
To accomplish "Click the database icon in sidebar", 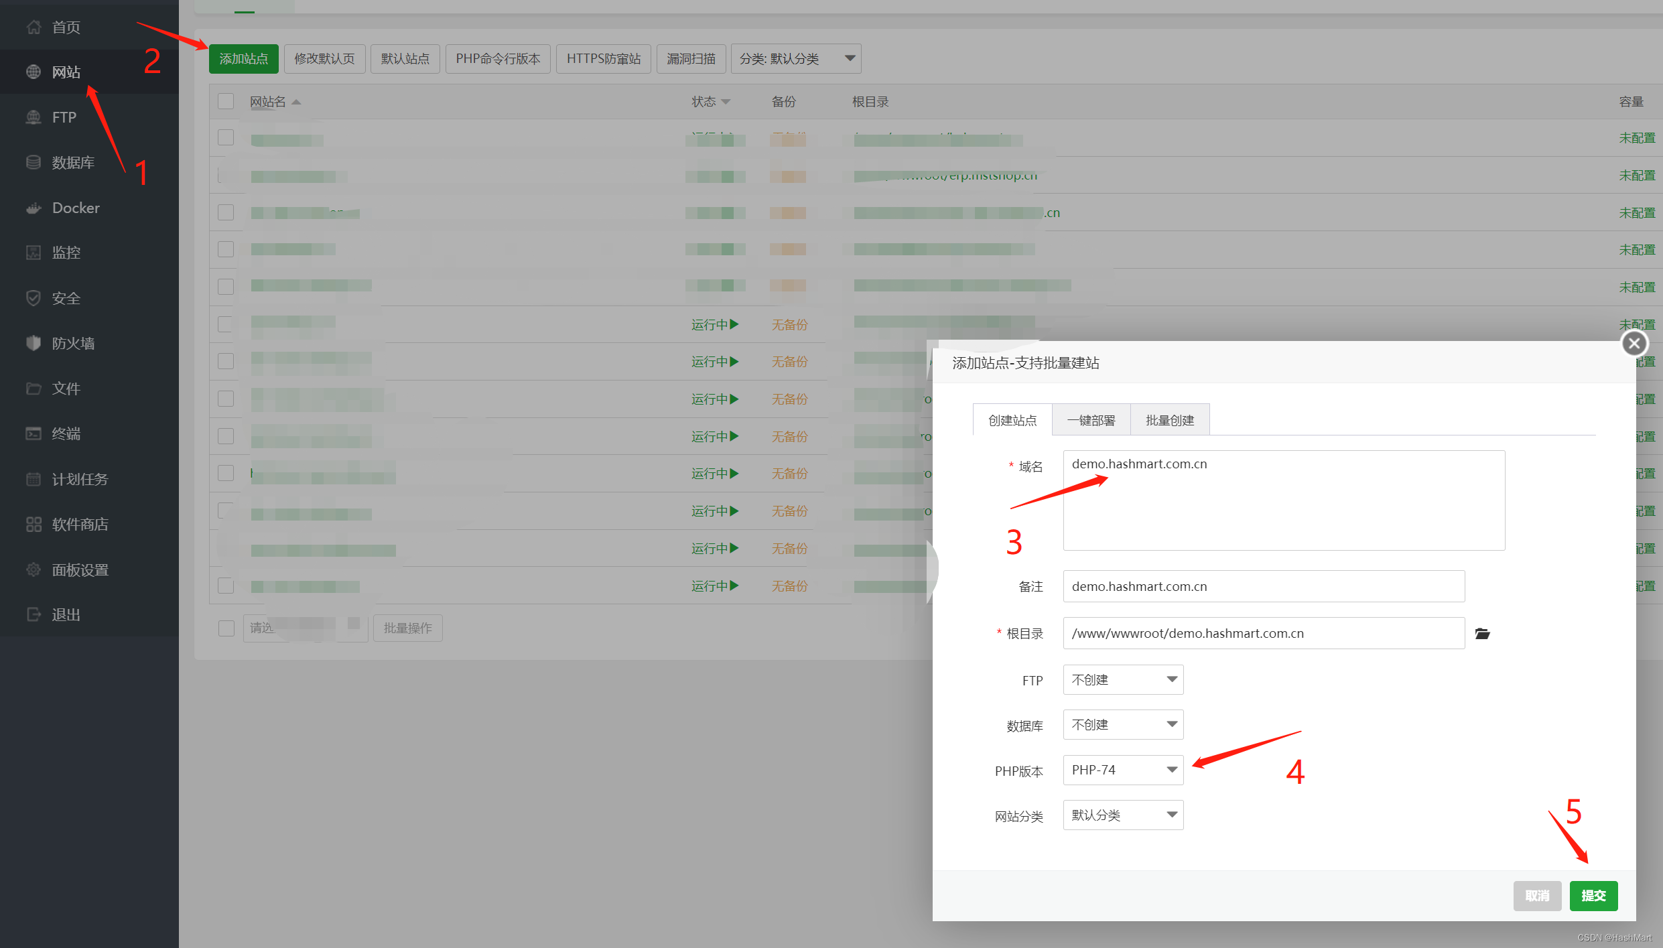I will (x=34, y=162).
